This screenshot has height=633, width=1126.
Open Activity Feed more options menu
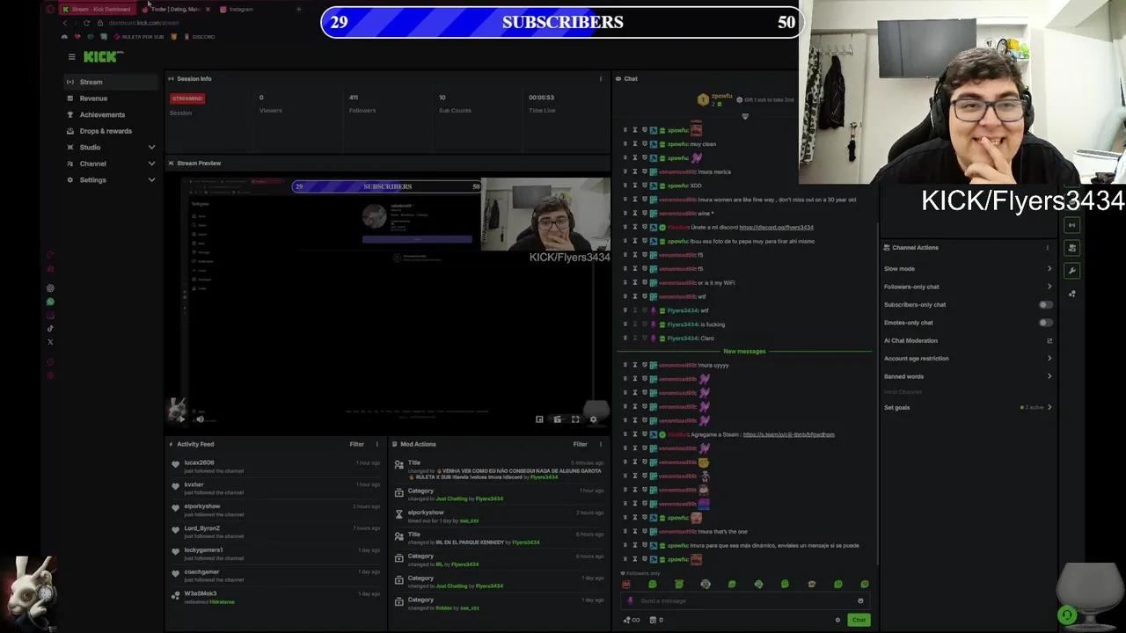pyautogui.click(x=377, y=444)
